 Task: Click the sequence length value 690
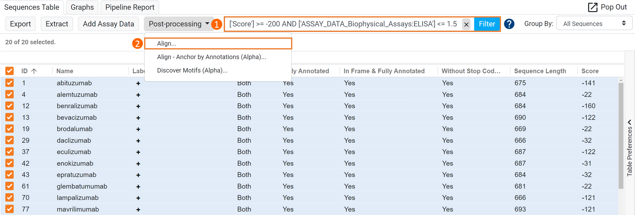click(x=520, y=117)
